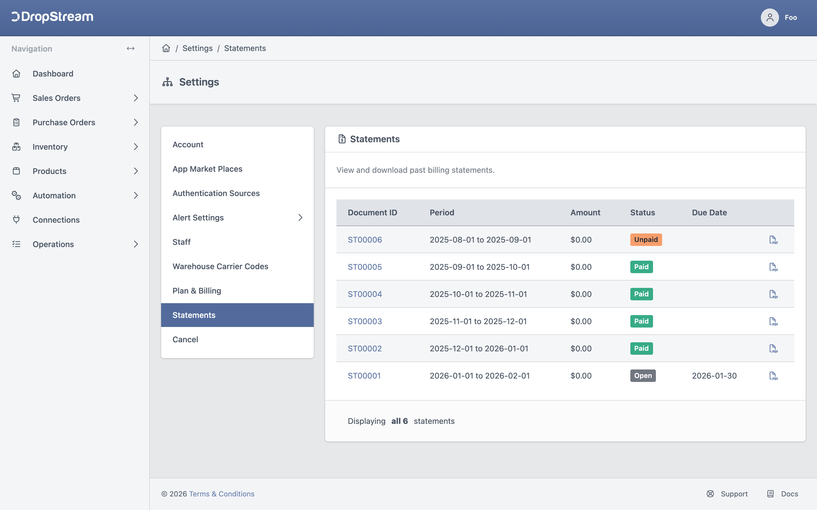
Task: Collapse the navigation sidebar arrows icon
Action: click(x=131, y=48)
